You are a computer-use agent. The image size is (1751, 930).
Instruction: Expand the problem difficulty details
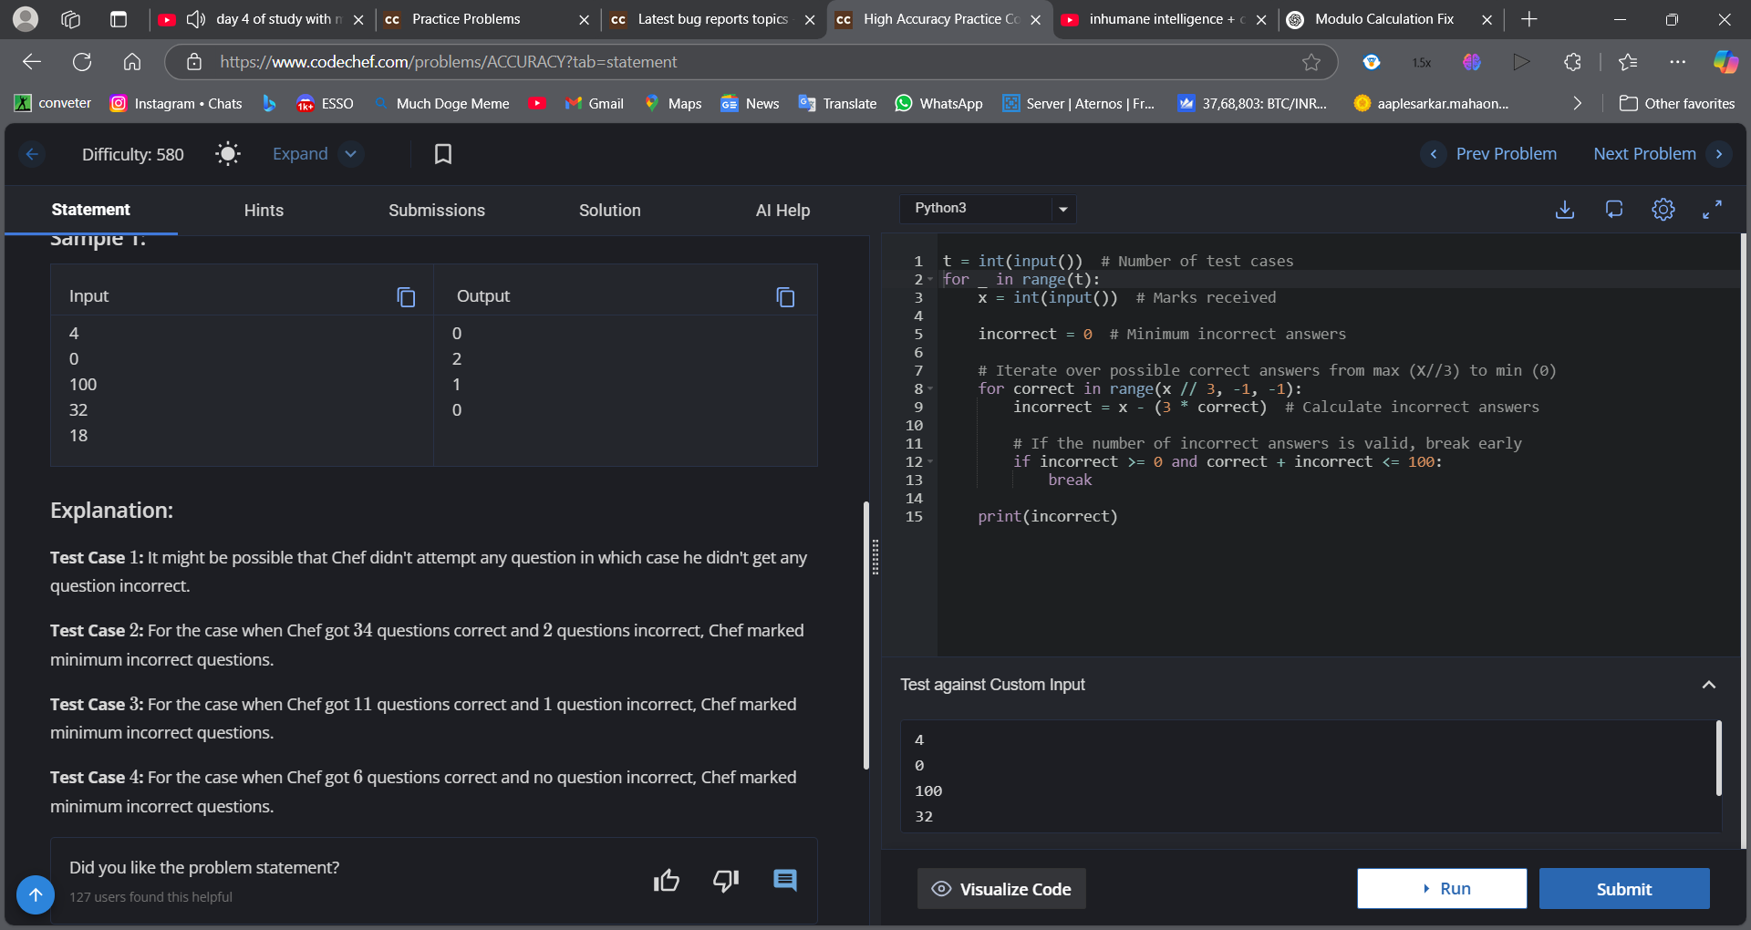[x=316, y=153]
